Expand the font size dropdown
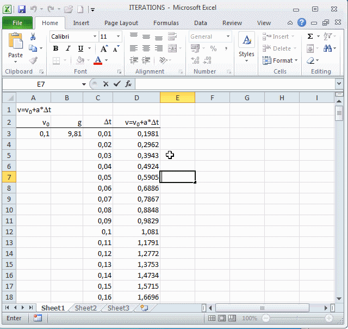 point(119,36)
